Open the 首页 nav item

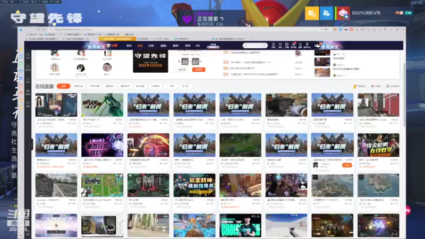coord(129,46)
